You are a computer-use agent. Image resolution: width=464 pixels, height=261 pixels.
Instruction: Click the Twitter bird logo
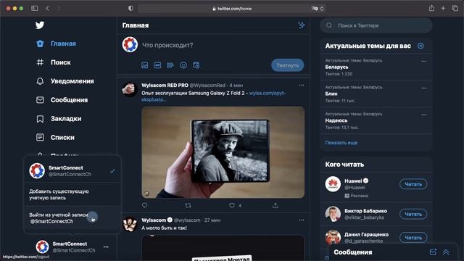[x=40, y=25]
